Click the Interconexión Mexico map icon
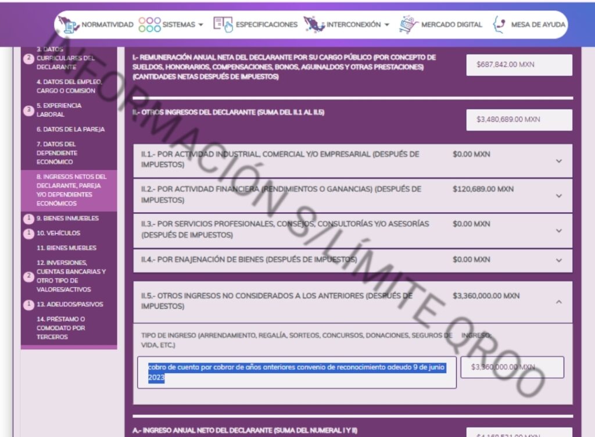Viewport: 595px width, 437px height. coord(314,25)
